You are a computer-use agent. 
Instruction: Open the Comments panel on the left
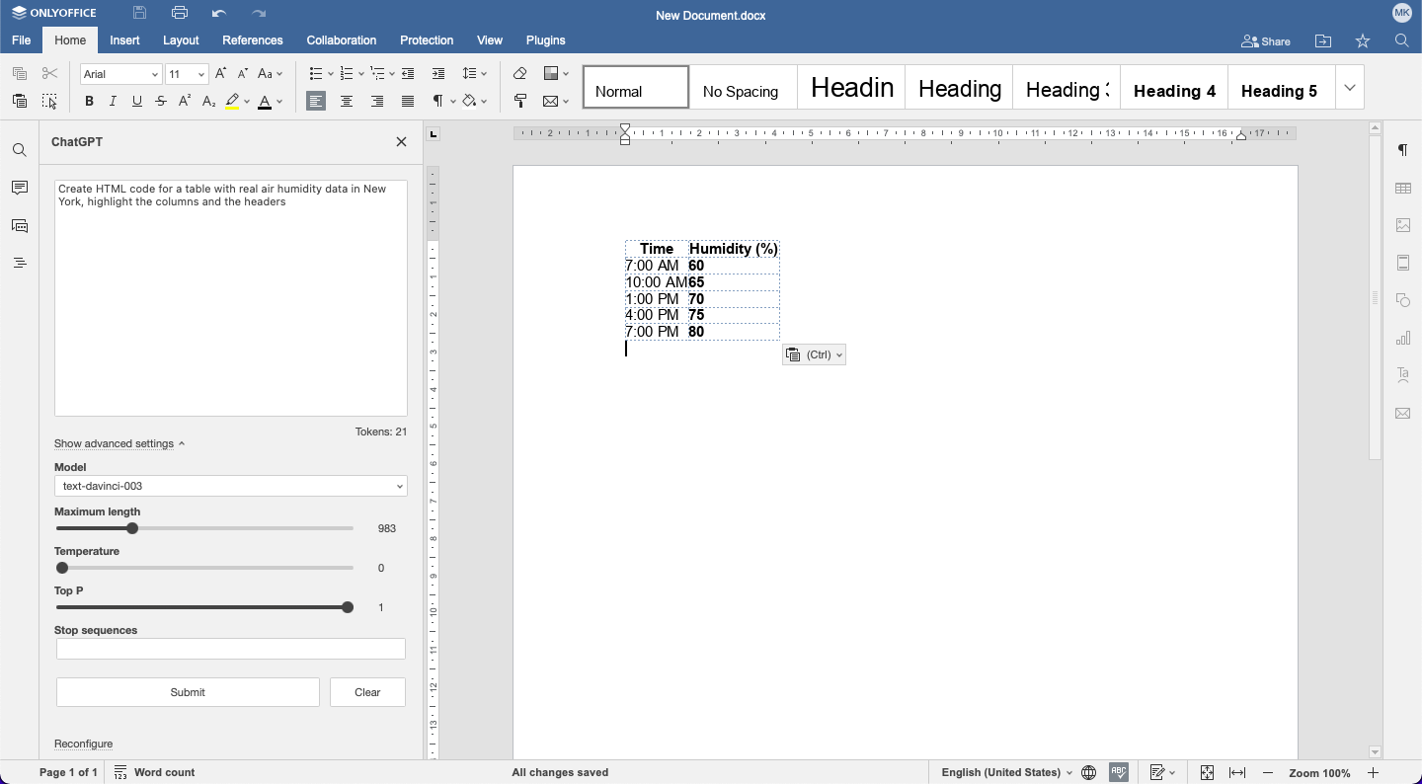pyautogui.click(x=19, y=188)
